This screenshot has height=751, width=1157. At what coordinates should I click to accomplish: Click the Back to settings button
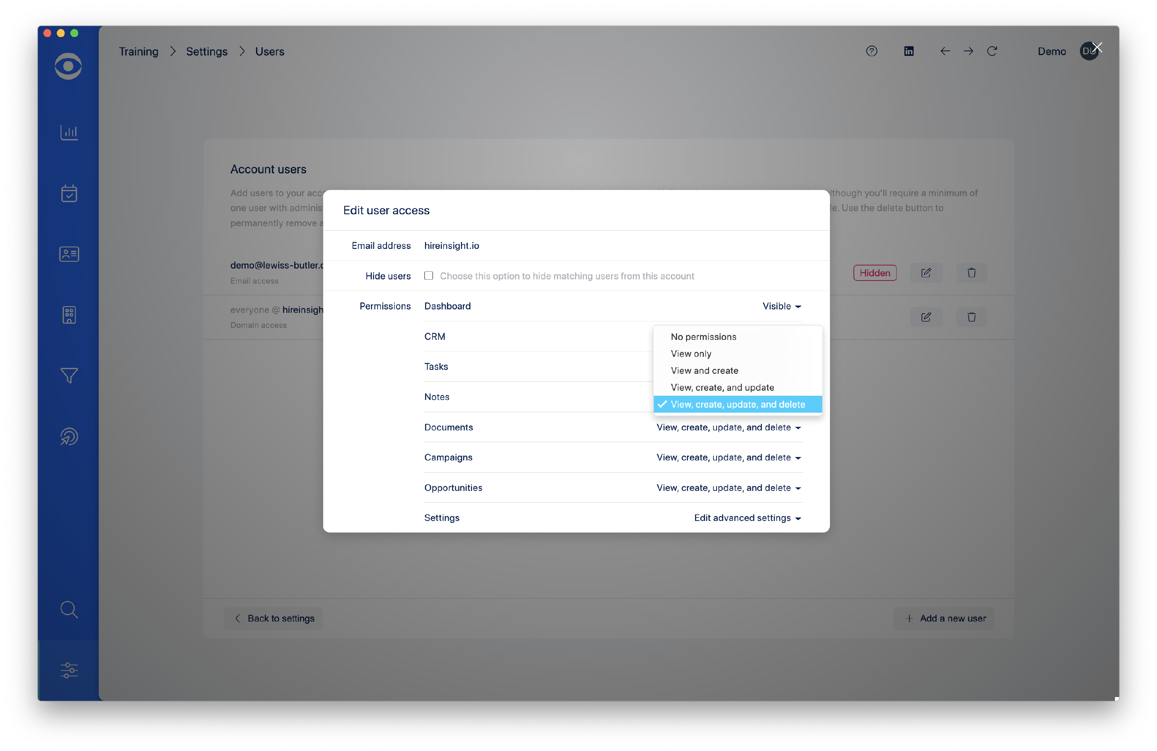point(273,618)
